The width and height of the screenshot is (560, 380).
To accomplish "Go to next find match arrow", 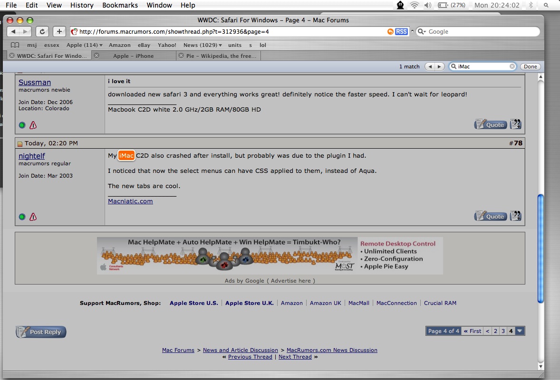I will tap(439, 66).
